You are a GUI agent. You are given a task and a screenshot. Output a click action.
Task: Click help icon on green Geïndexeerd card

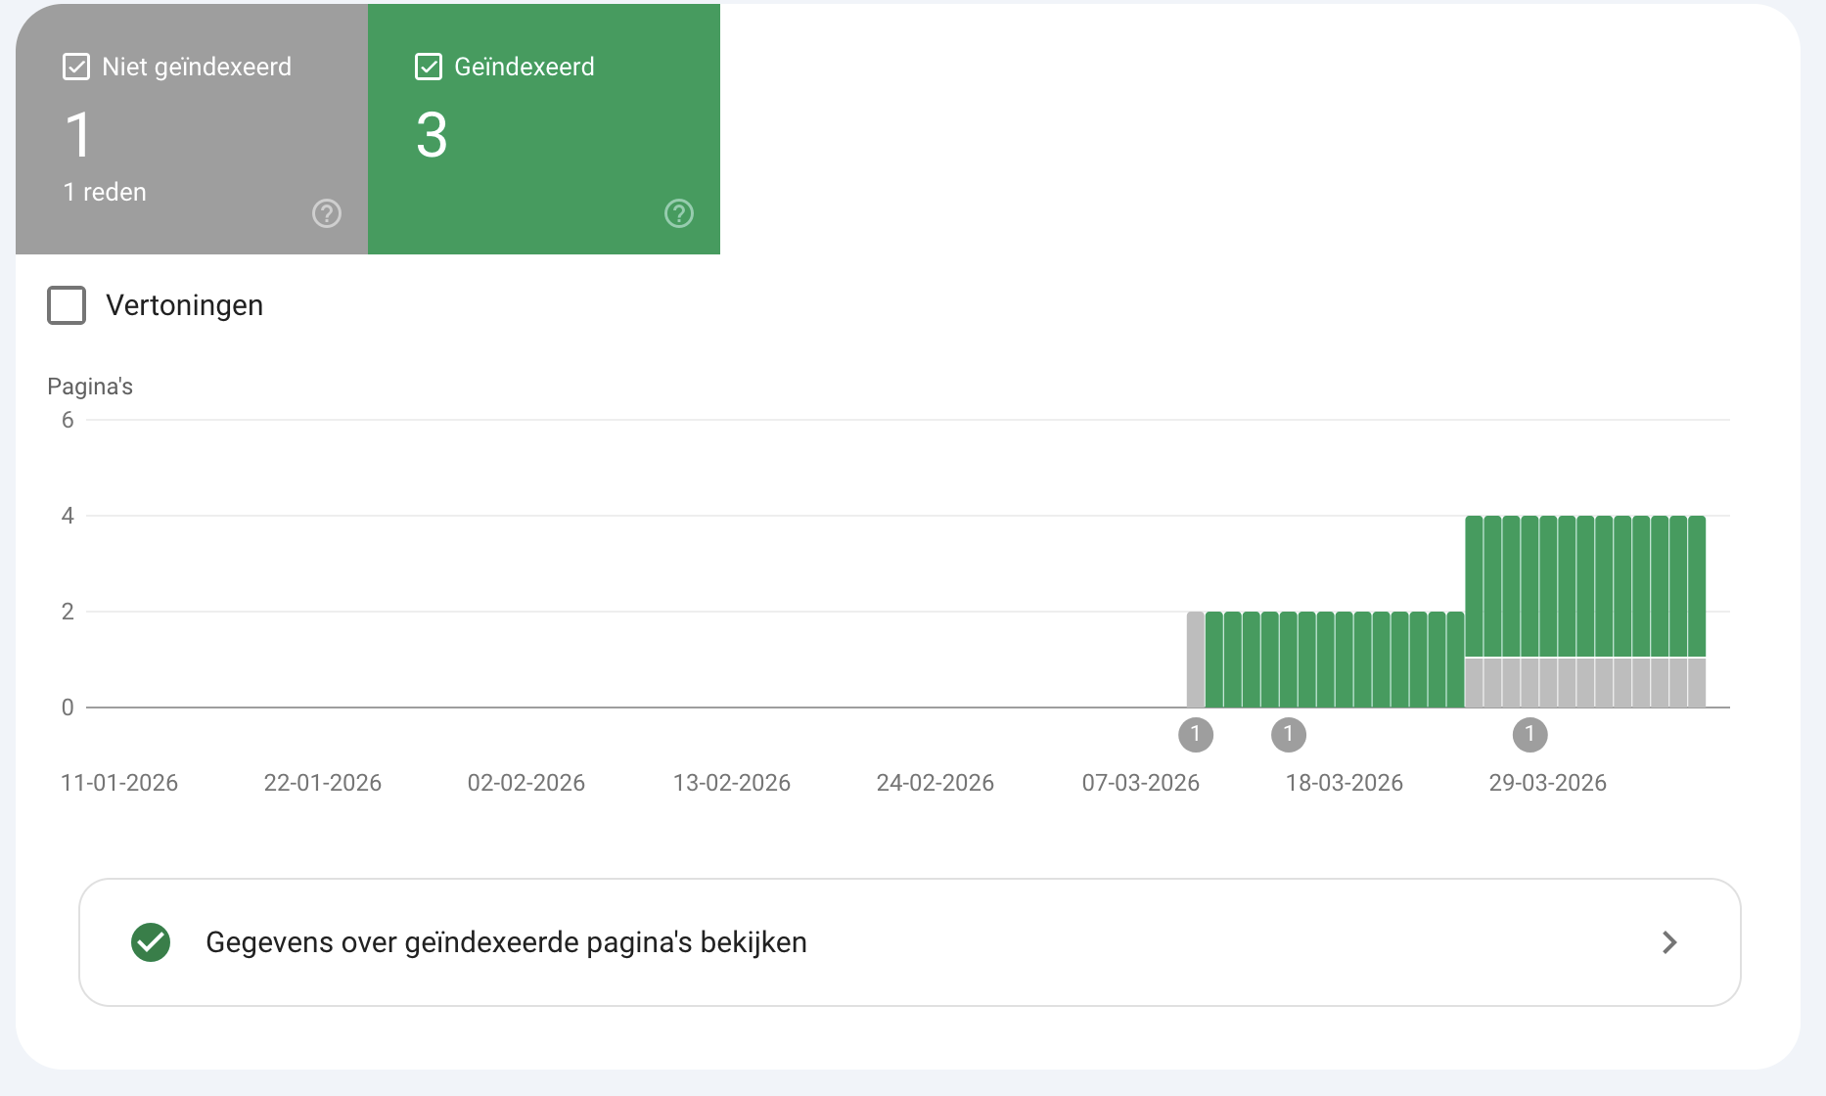pyautogui.click(x=679, y=213)
